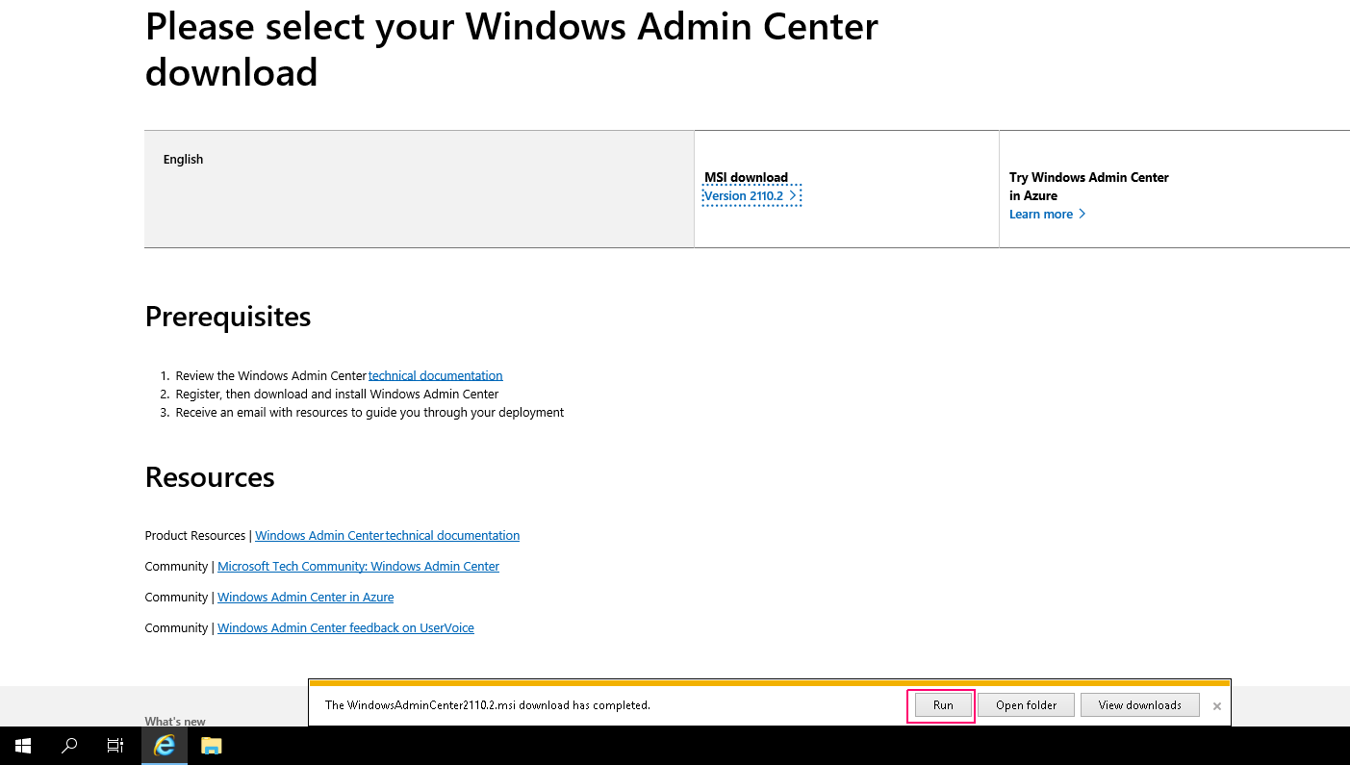This screenshot has width=1350, height=765.
Task: Open the Windows Start menu
Action: 23,746
